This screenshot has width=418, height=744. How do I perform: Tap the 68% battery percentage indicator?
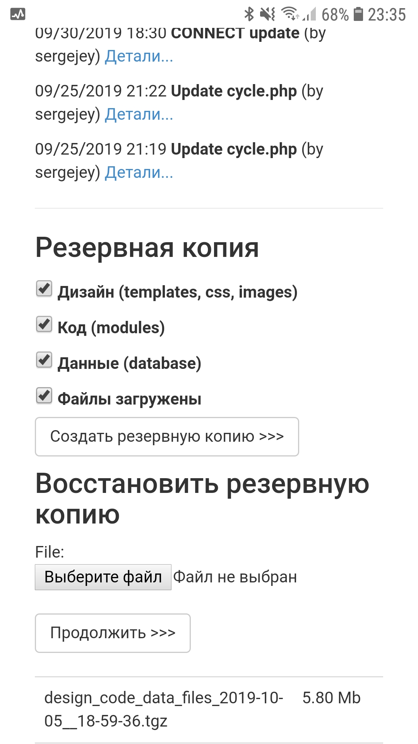[x=335, y=12]
